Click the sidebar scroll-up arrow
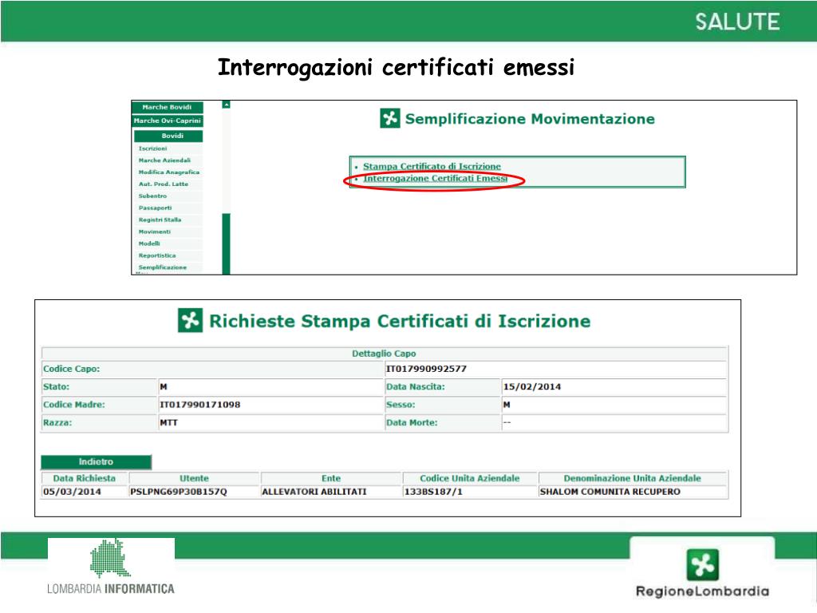The height and width of the screenshot is (613, 817). [227, 105]
